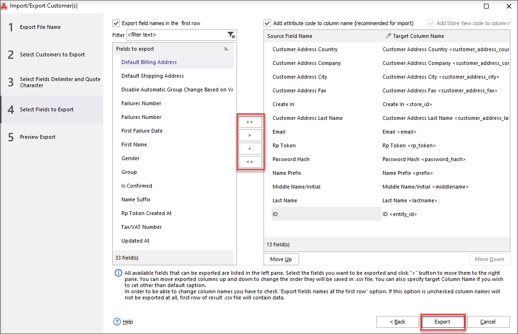The width and height of the screenshot is (518, 334).
Task: Select Last Name source field
Action: (x=327, y=200)
